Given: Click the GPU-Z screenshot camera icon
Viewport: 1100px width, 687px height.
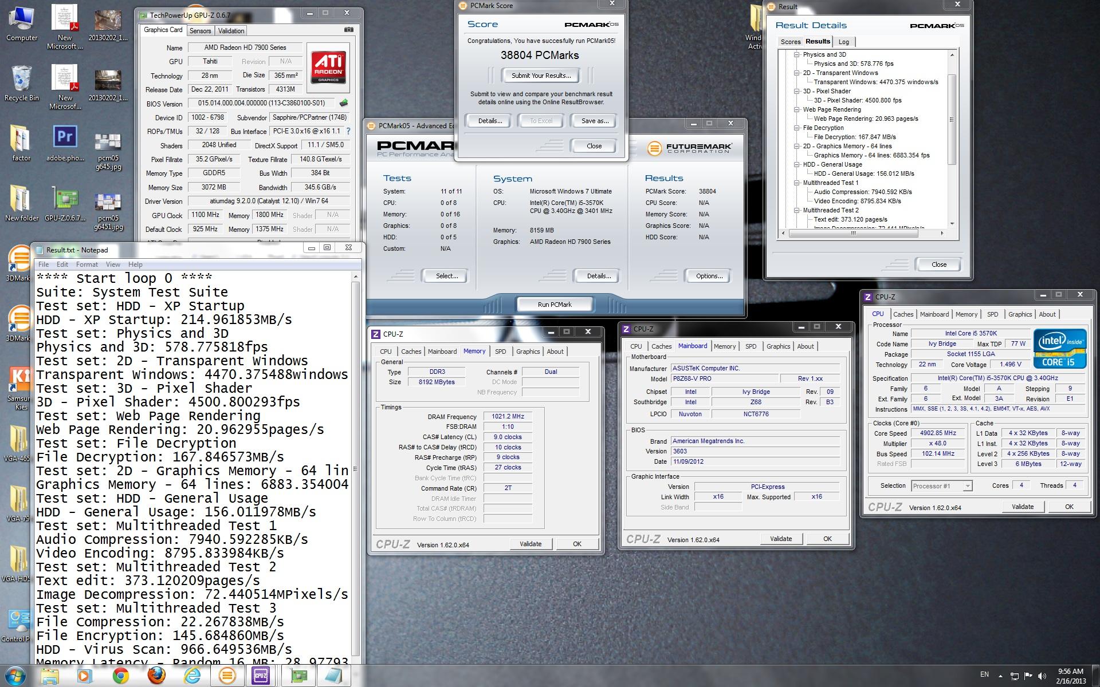Looking at the screenshot, I should pyautogui.click(x=348, y=30).
